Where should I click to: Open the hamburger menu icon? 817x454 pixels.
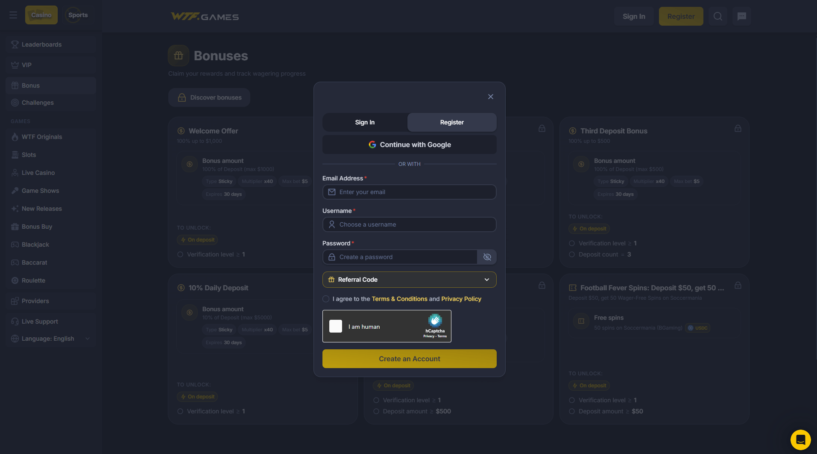(13, 15)
